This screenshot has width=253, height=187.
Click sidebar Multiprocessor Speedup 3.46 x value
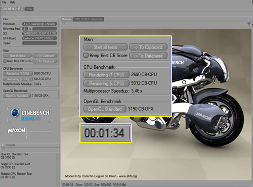click(37, 84)
